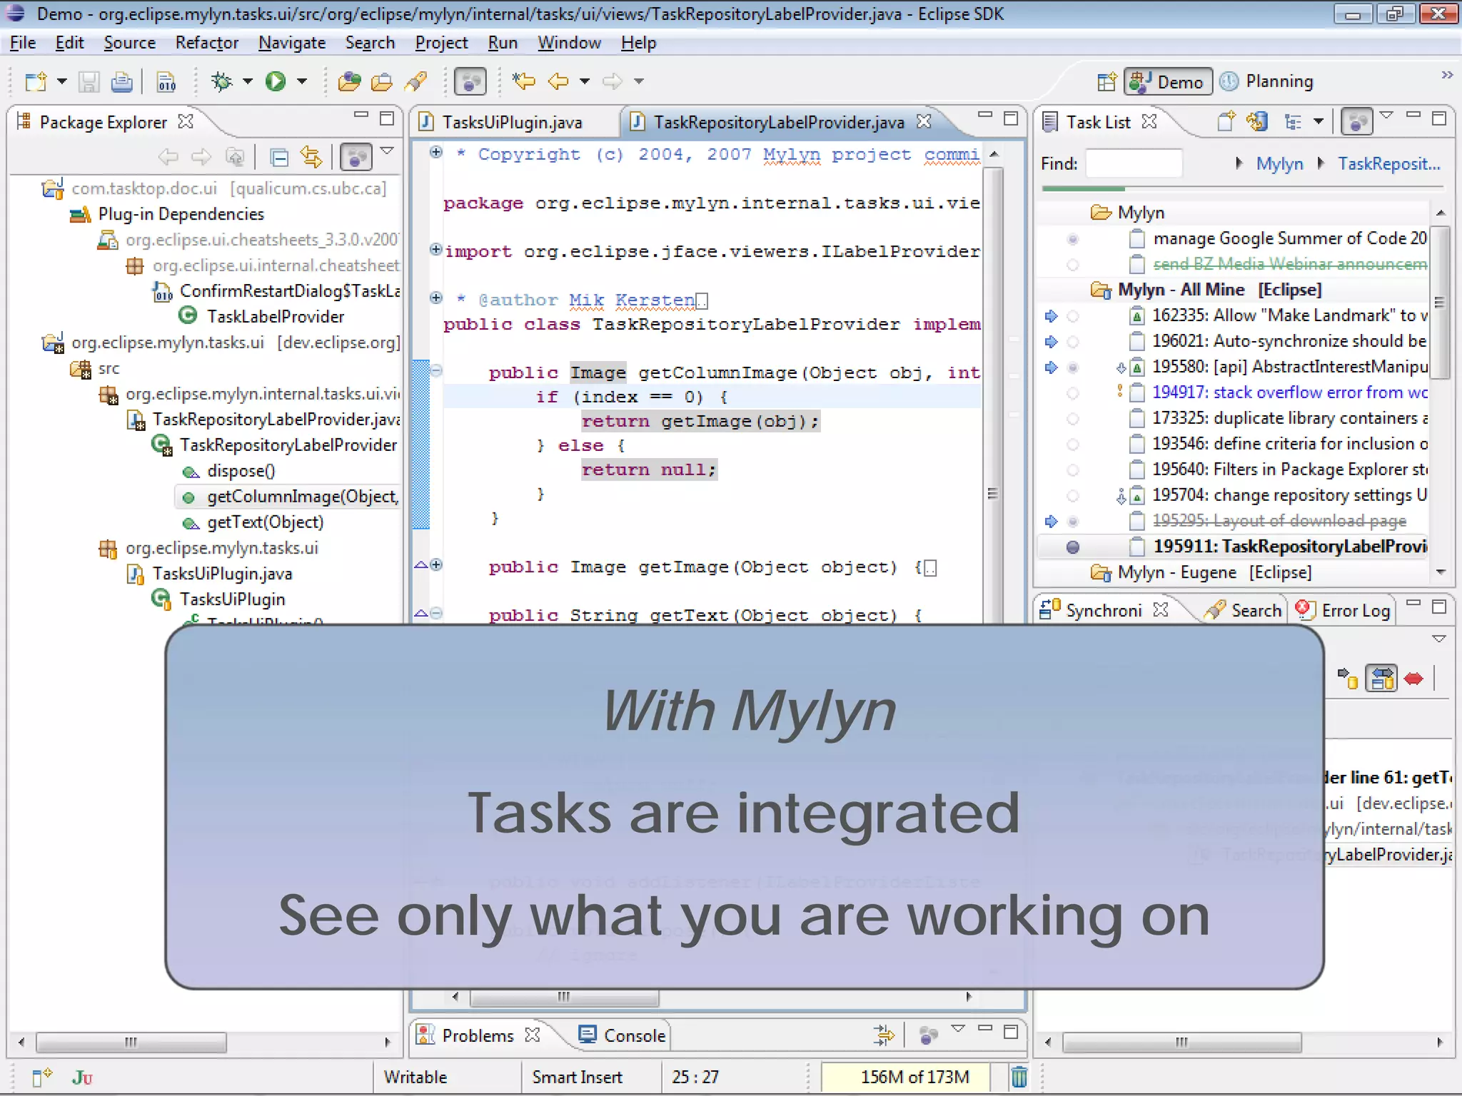
Task: Click the Print toolbar icon
Action: [122, 81]
